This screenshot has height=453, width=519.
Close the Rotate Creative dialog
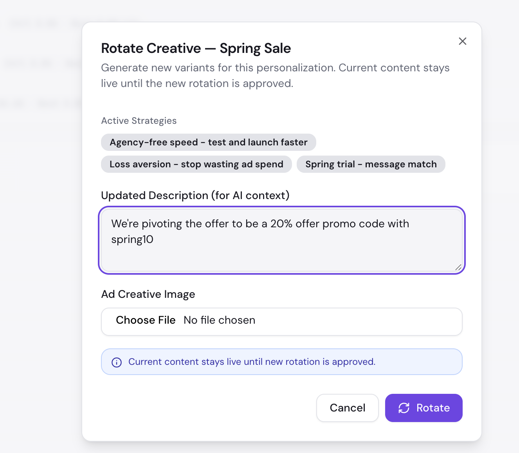[x=462, y=41]
